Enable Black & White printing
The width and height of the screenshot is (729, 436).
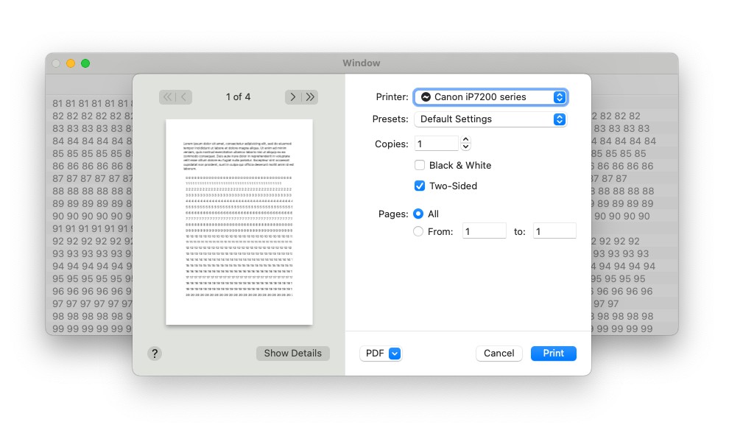click(420, 165)
